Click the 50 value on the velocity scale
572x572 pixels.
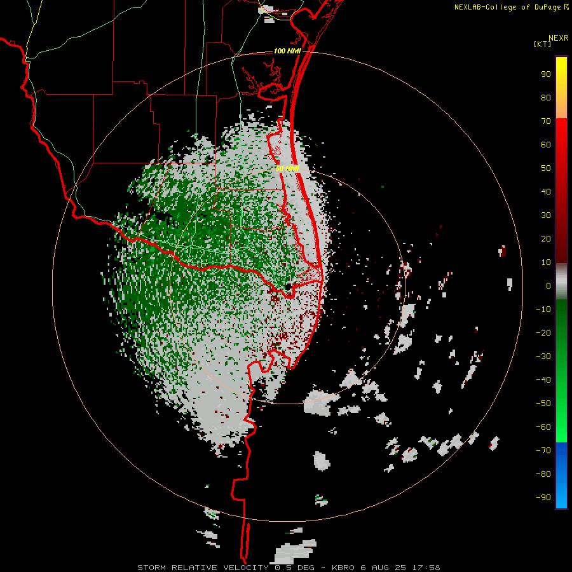point(546,168)
